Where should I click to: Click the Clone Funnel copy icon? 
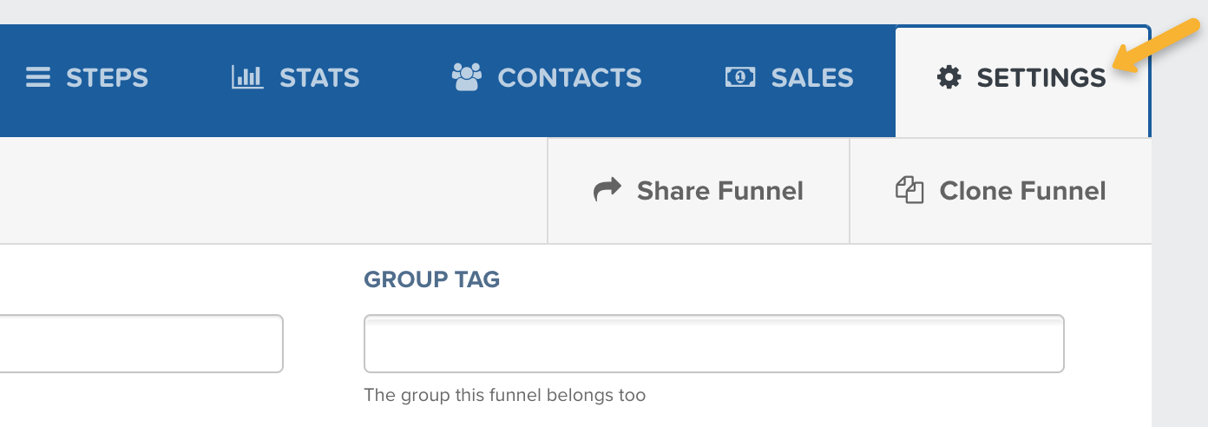click(909, 190)
